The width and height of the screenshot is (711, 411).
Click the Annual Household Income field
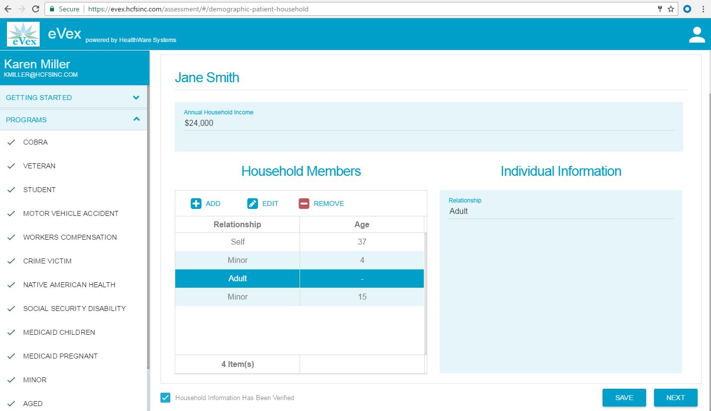click(x=429, y=123)
